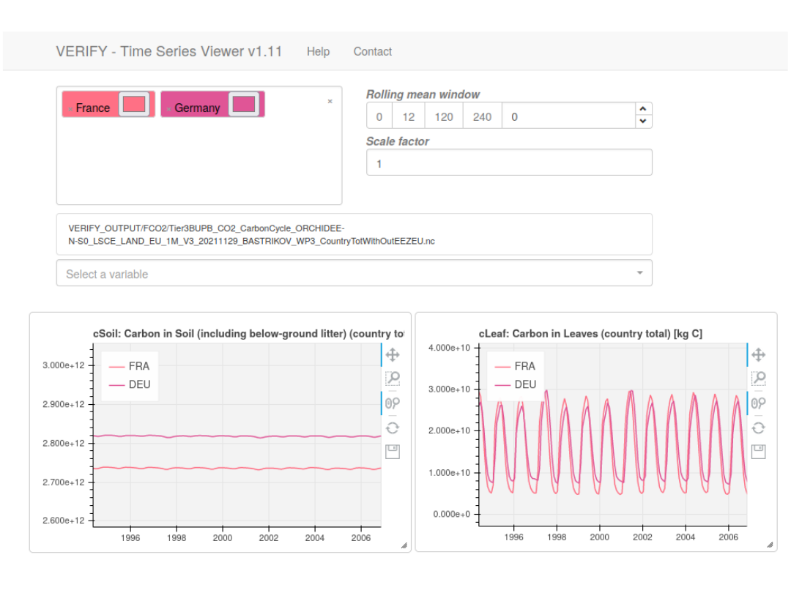Open the Contact page

point(372,51)
